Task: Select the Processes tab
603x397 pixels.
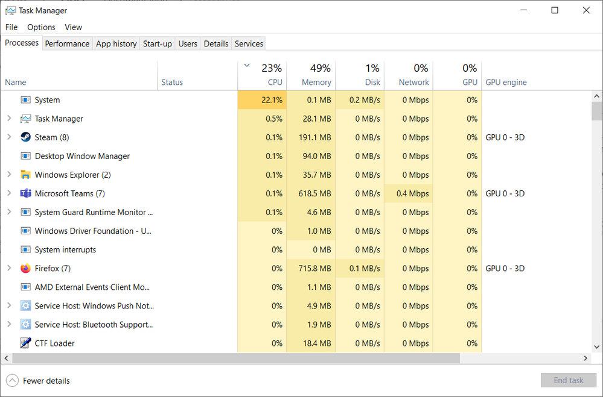Action: click(x=22, y=43)
